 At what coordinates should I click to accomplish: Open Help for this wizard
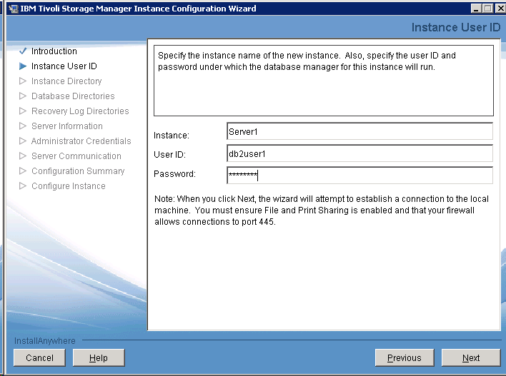click(x=99, y=357)
